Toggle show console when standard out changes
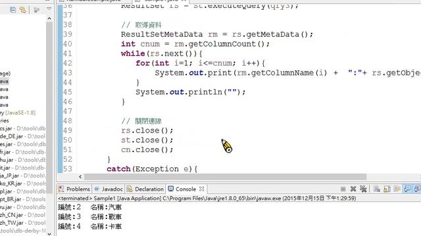421x236 pixels. coord(408,189)
